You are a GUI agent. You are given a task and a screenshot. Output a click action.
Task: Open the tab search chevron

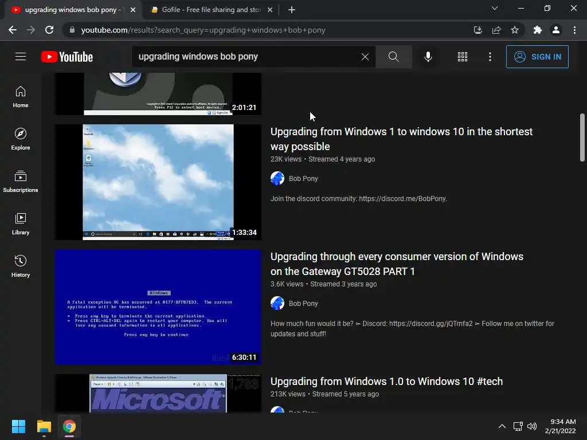495,8
